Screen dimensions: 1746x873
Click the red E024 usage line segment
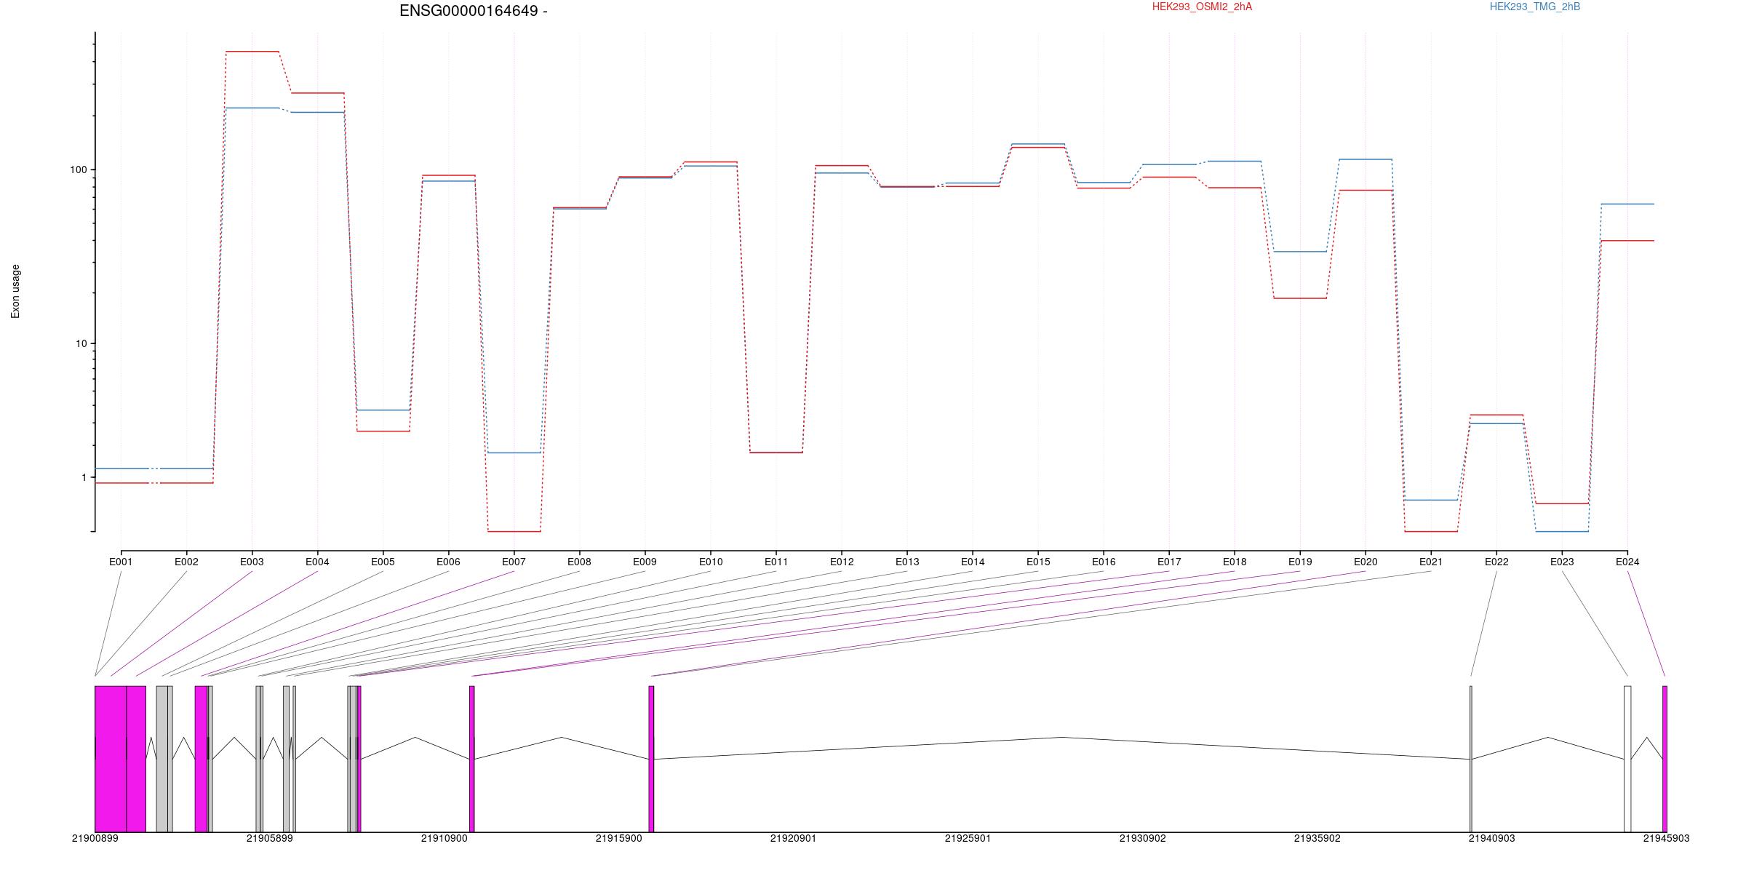[1627, 241]
